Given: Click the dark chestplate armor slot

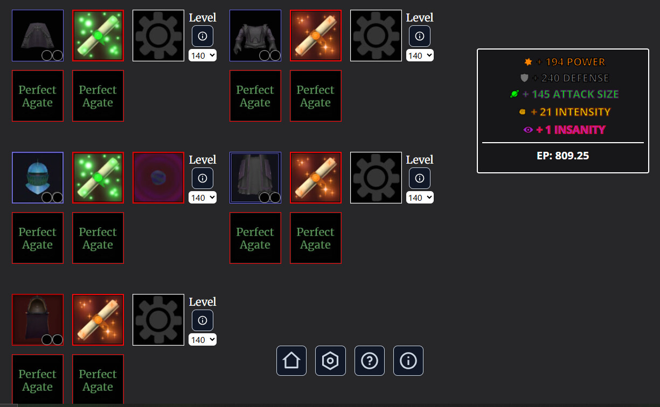Looking at the screenshot, I should coord(255,36).
